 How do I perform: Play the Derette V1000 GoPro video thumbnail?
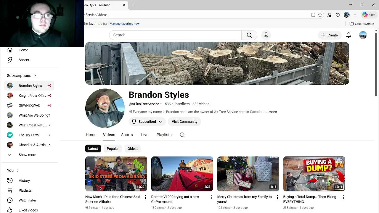click(x=182, y=174)
